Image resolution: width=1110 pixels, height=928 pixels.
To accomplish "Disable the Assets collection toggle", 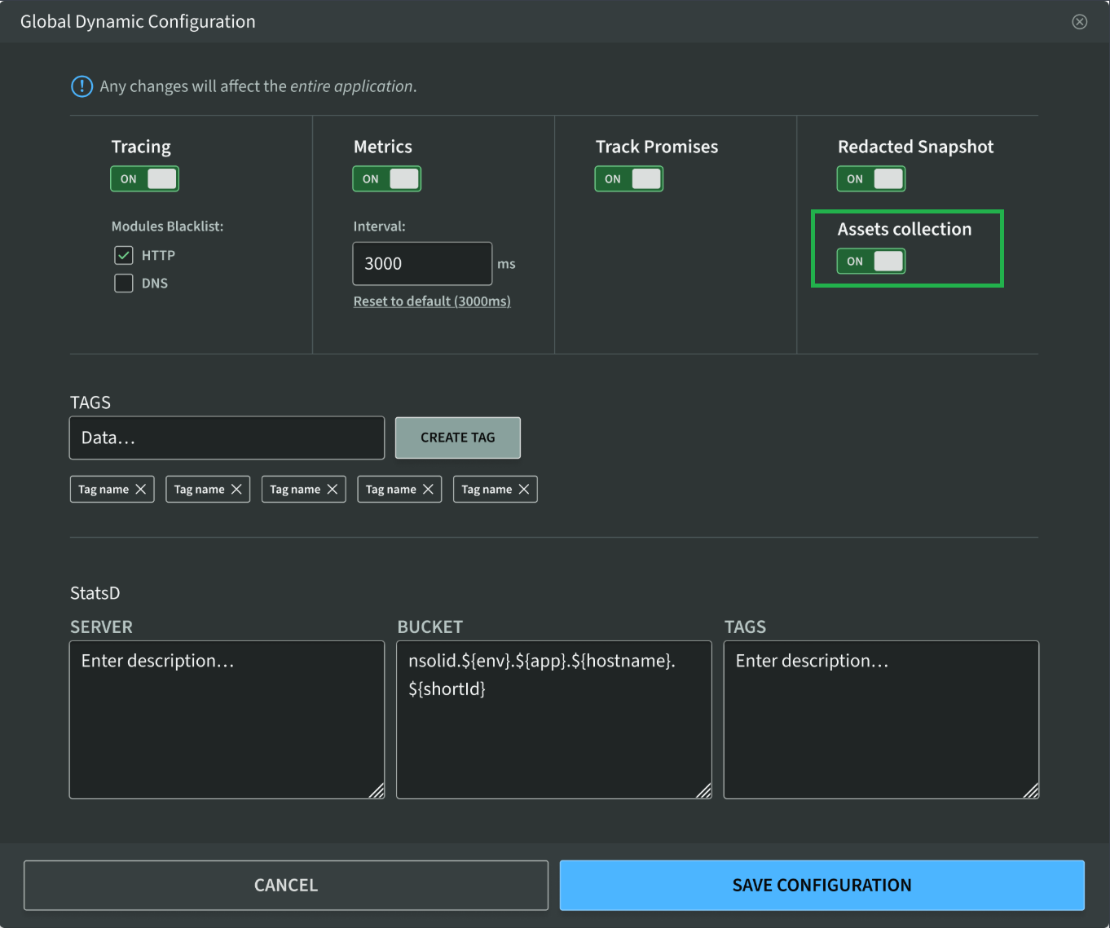I will 870,261.
